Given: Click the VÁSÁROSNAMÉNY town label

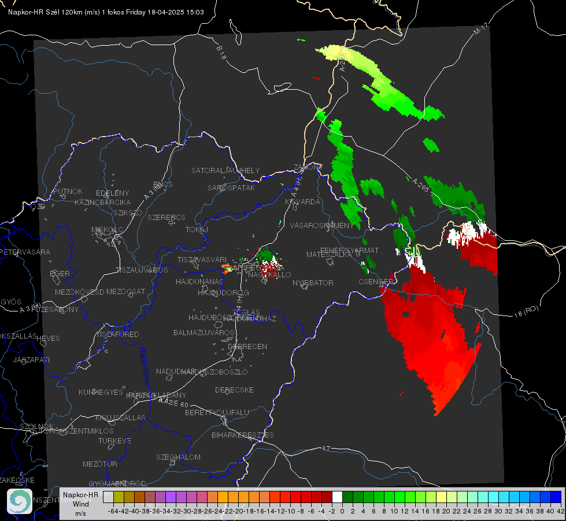Looking at the screenshot, I should click(322, 226).
